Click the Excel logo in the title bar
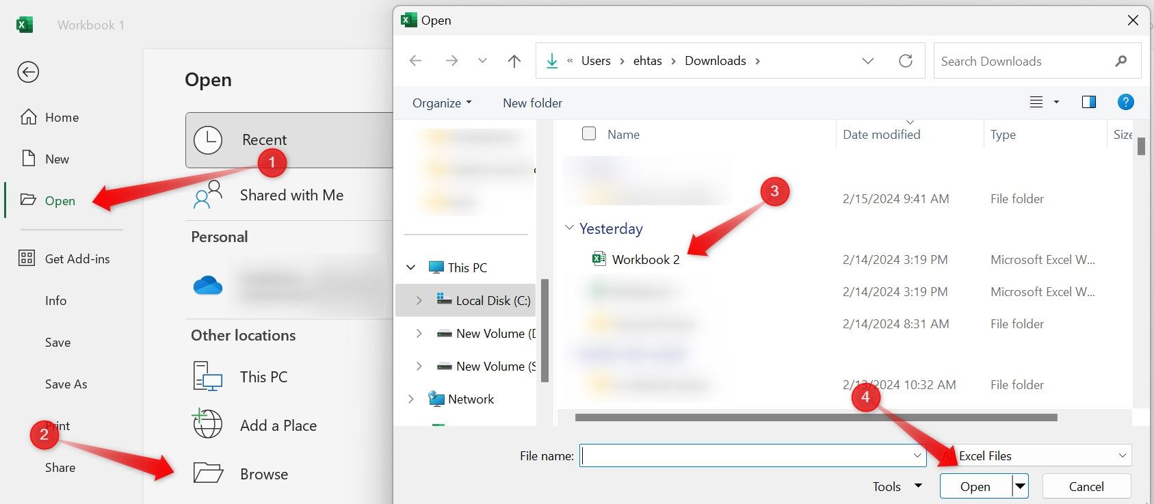1154x504 pixels. [25, 25]
